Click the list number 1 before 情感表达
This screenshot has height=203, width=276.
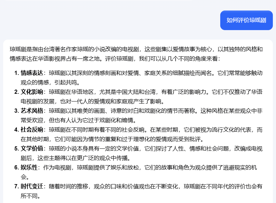point(16,73)
